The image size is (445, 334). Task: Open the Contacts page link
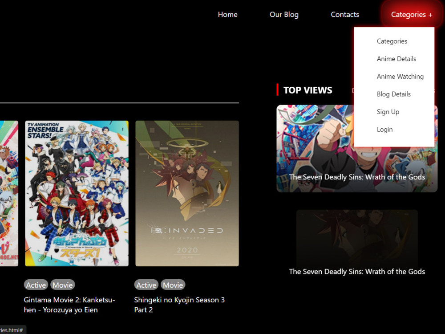pyautogui.click(x=345, y=15)
